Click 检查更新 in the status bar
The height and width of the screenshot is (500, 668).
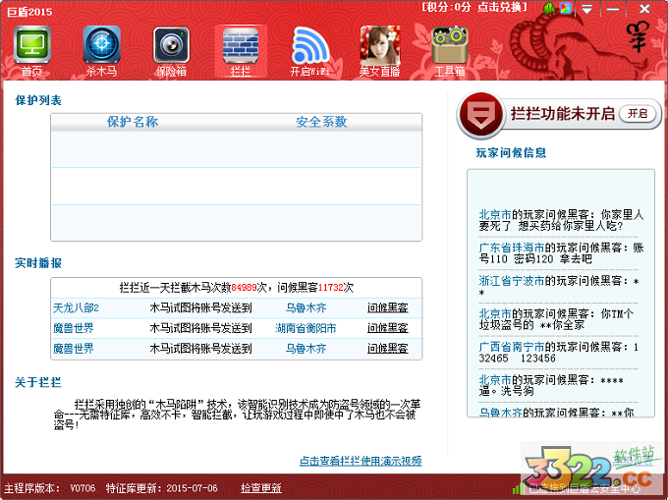pos(260,487)
